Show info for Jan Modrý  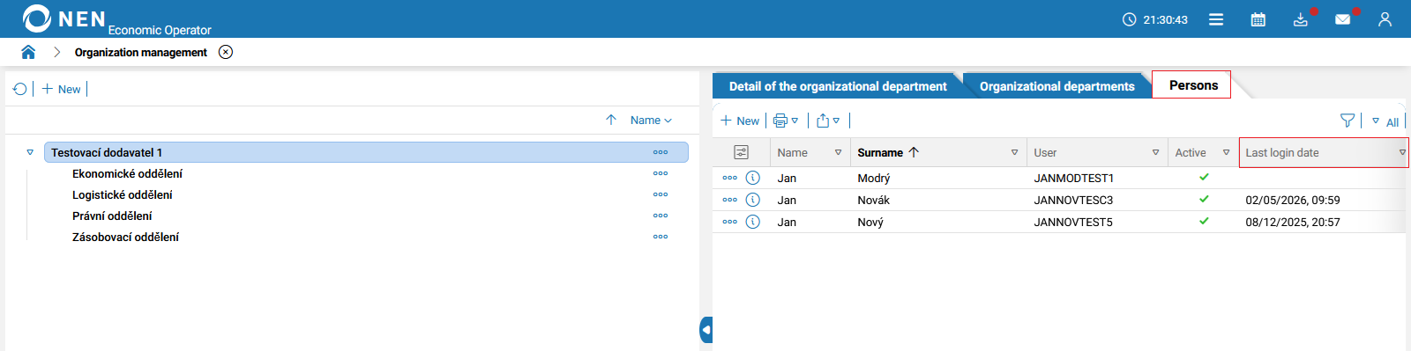[x=752, y=178]
